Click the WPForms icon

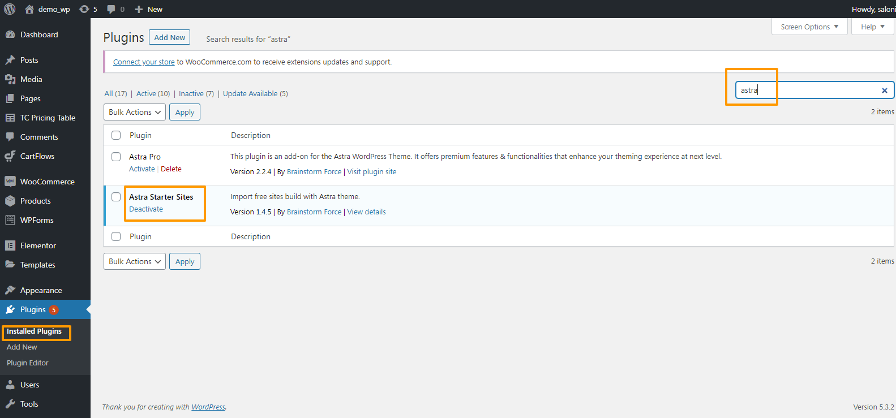click(10, 220)
